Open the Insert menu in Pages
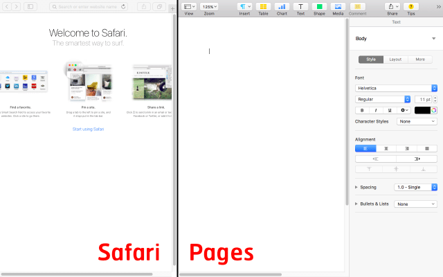443x277 pixels. click(x=244, y=6)
